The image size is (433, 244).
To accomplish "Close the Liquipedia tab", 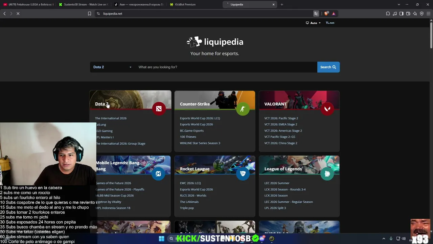I will tap(273, 4).
